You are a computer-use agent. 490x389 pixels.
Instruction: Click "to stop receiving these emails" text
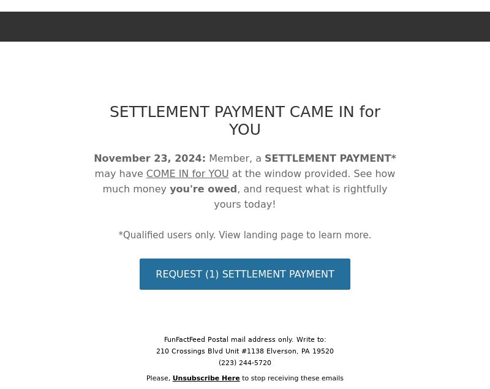pyautogui.click(x=293, y=378)
